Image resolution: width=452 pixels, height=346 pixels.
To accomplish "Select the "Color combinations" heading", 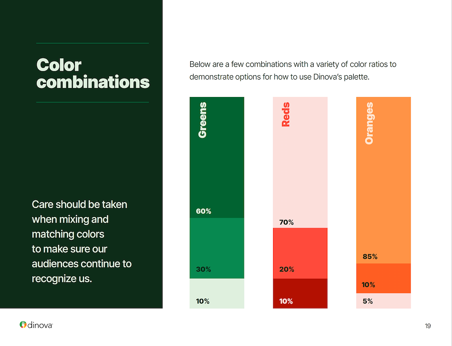I will (93, 73).
